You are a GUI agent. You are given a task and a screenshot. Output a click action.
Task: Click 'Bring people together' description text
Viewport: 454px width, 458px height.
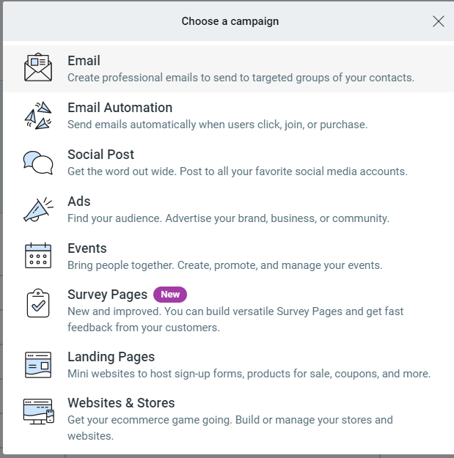(x=225, y=265)
